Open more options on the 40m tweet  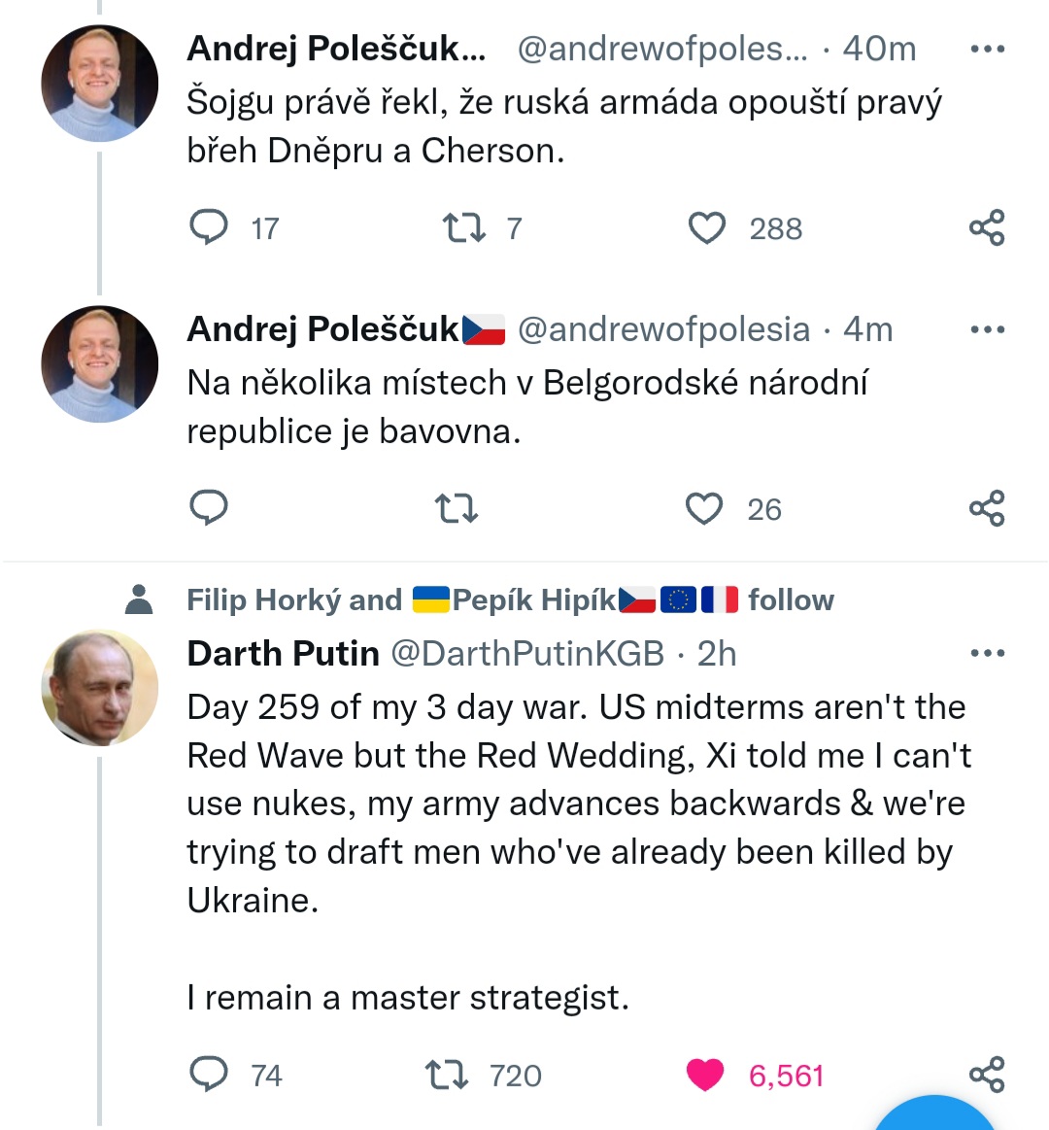987,49
